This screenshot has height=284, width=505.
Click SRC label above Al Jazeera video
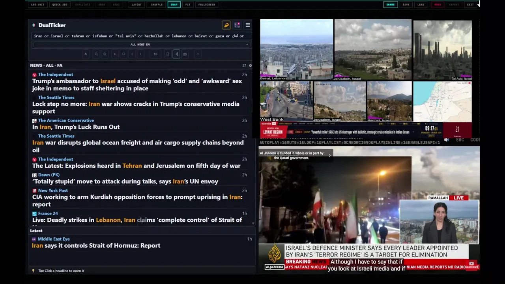pyautogui.click(x=460, y=140)
